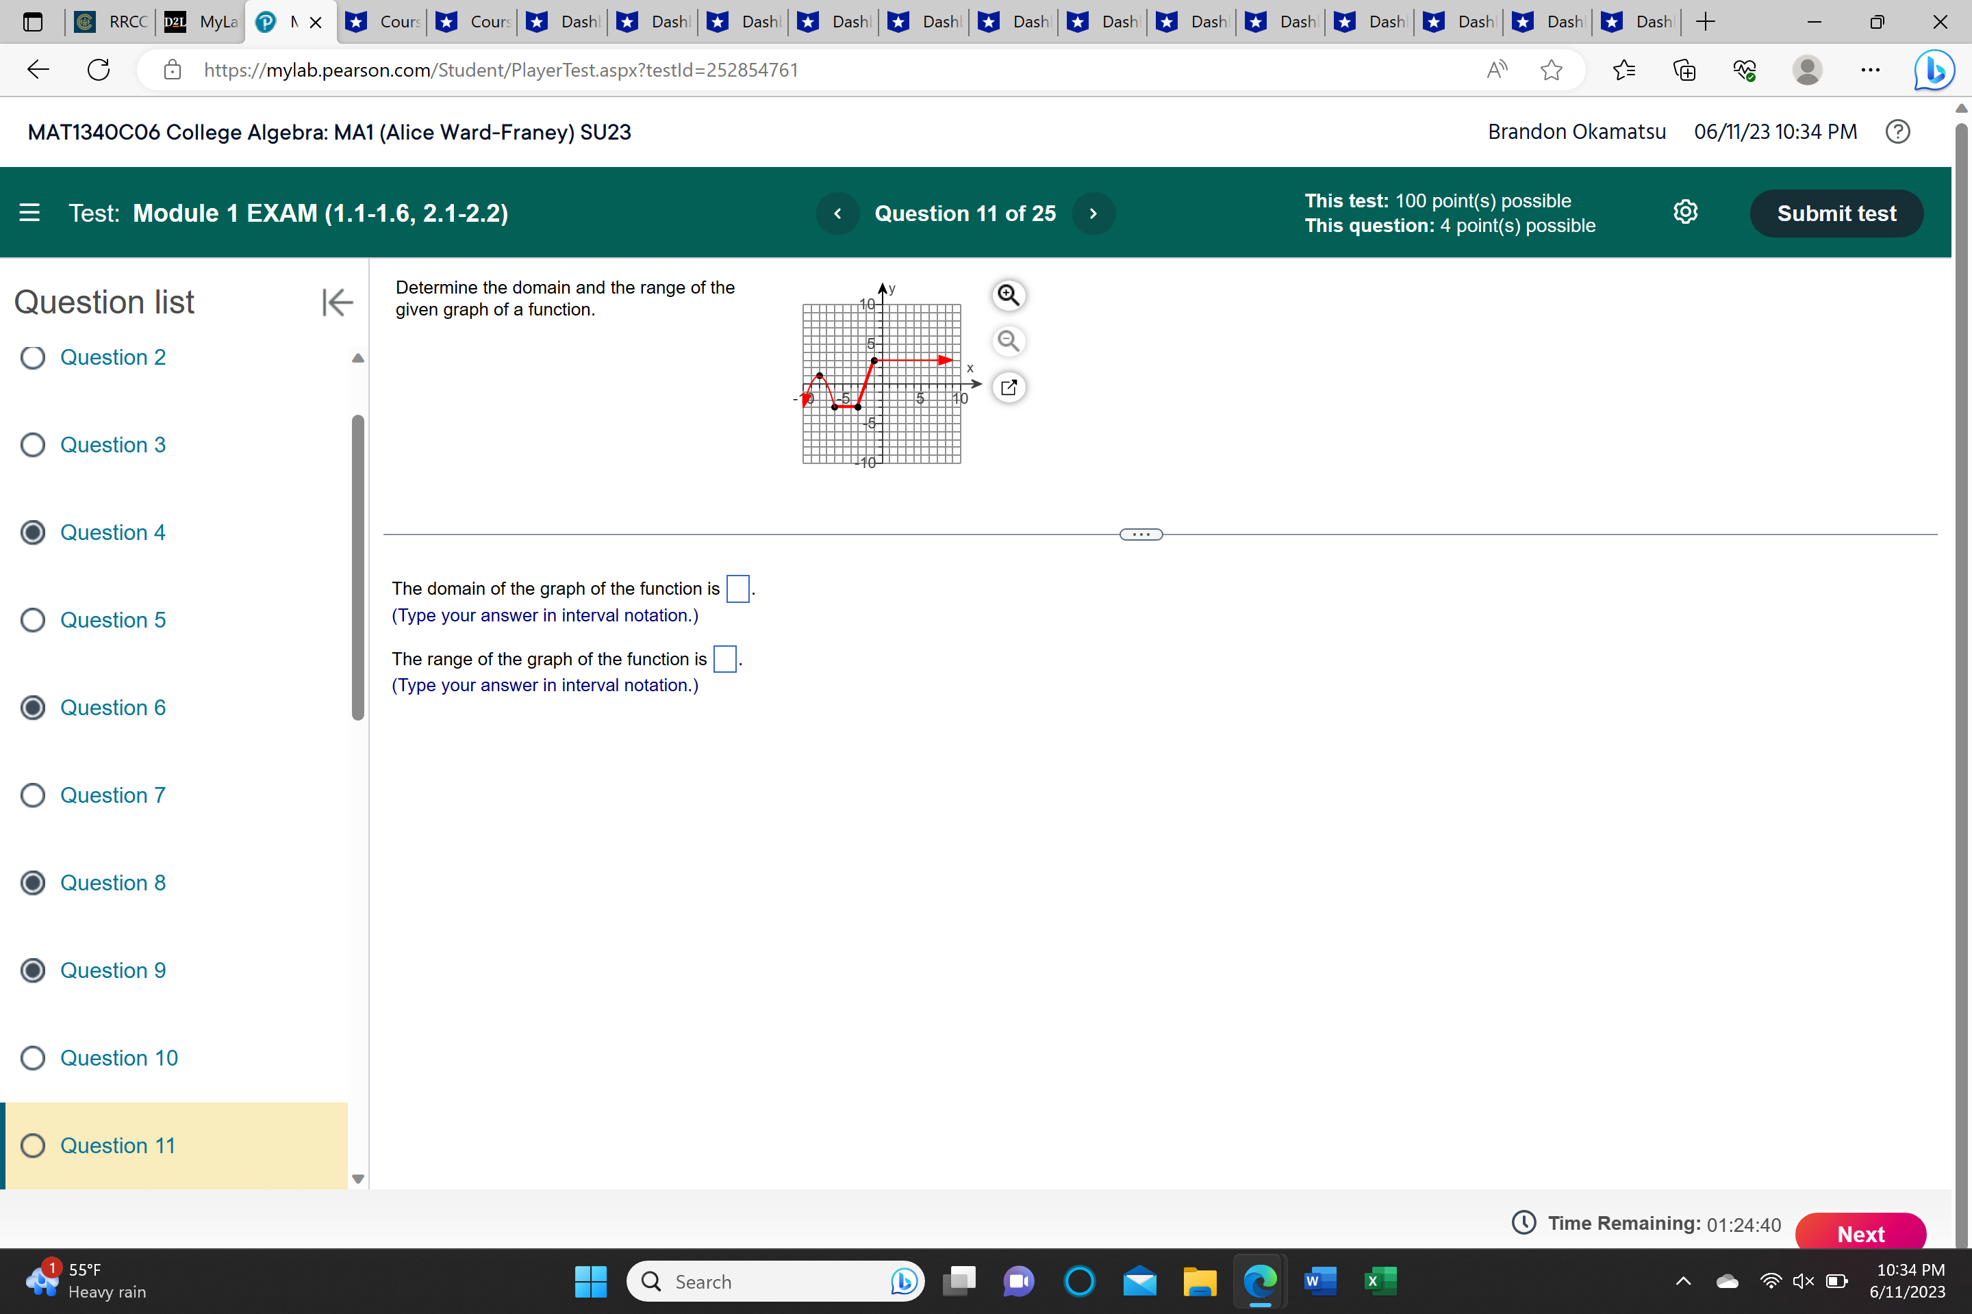Open Bing Chat in the browser toolbar
The width and height of the screenshot is (1972, 1314).
1934,70
